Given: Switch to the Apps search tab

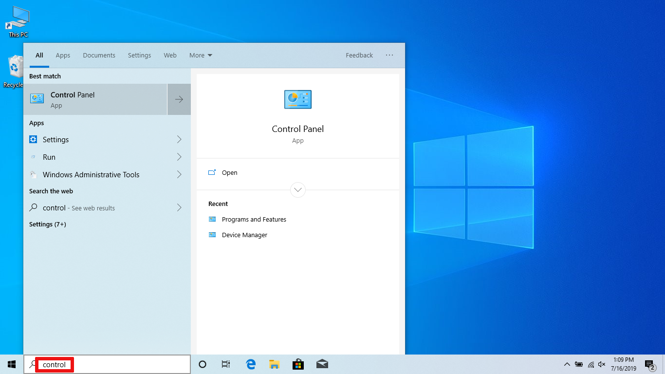Looking at the screenshot, I should 63,56.
